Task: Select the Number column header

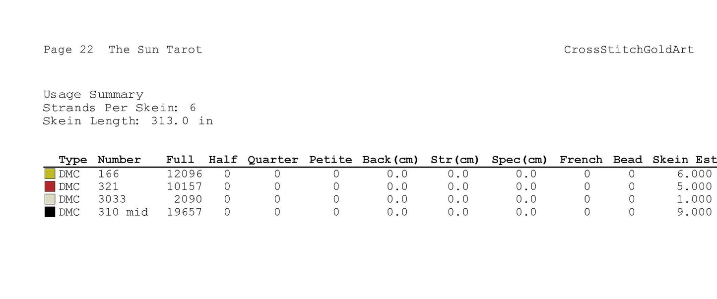Action: coord(119,160)
